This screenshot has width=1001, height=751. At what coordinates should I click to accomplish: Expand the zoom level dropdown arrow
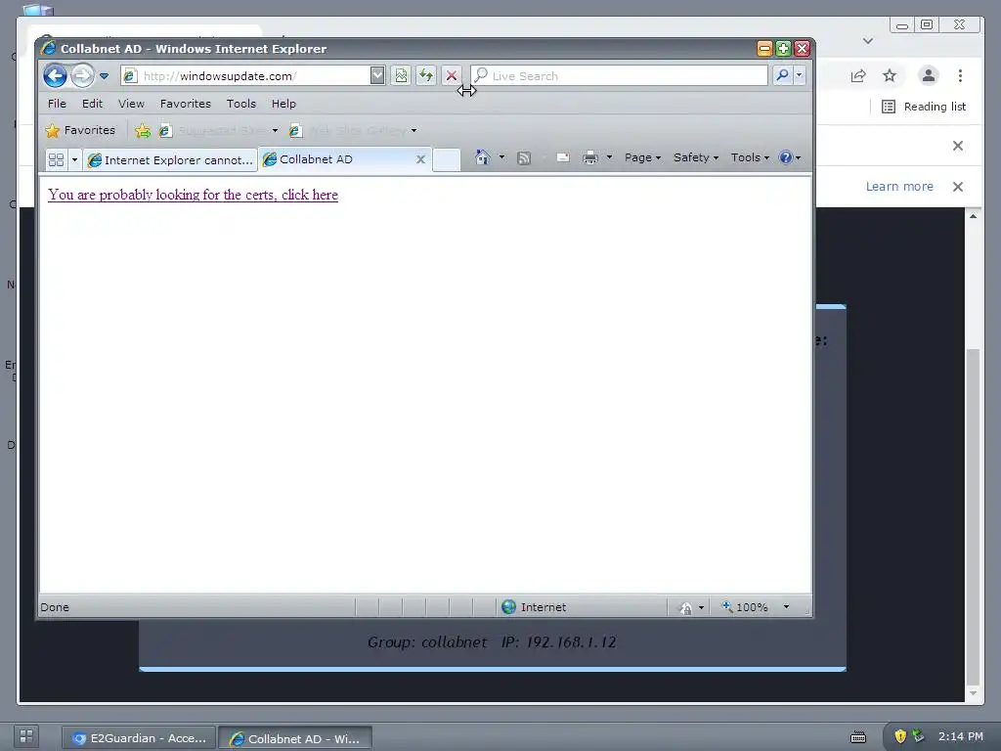(x=786, y=607)
